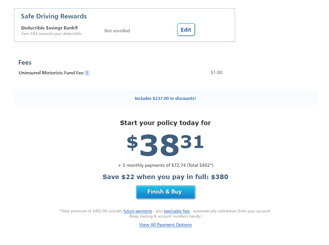Image resolution: width=329 pixels, height=245 pixels.
Task: Click the $1.00 fee amount
Action: (216, 72)
